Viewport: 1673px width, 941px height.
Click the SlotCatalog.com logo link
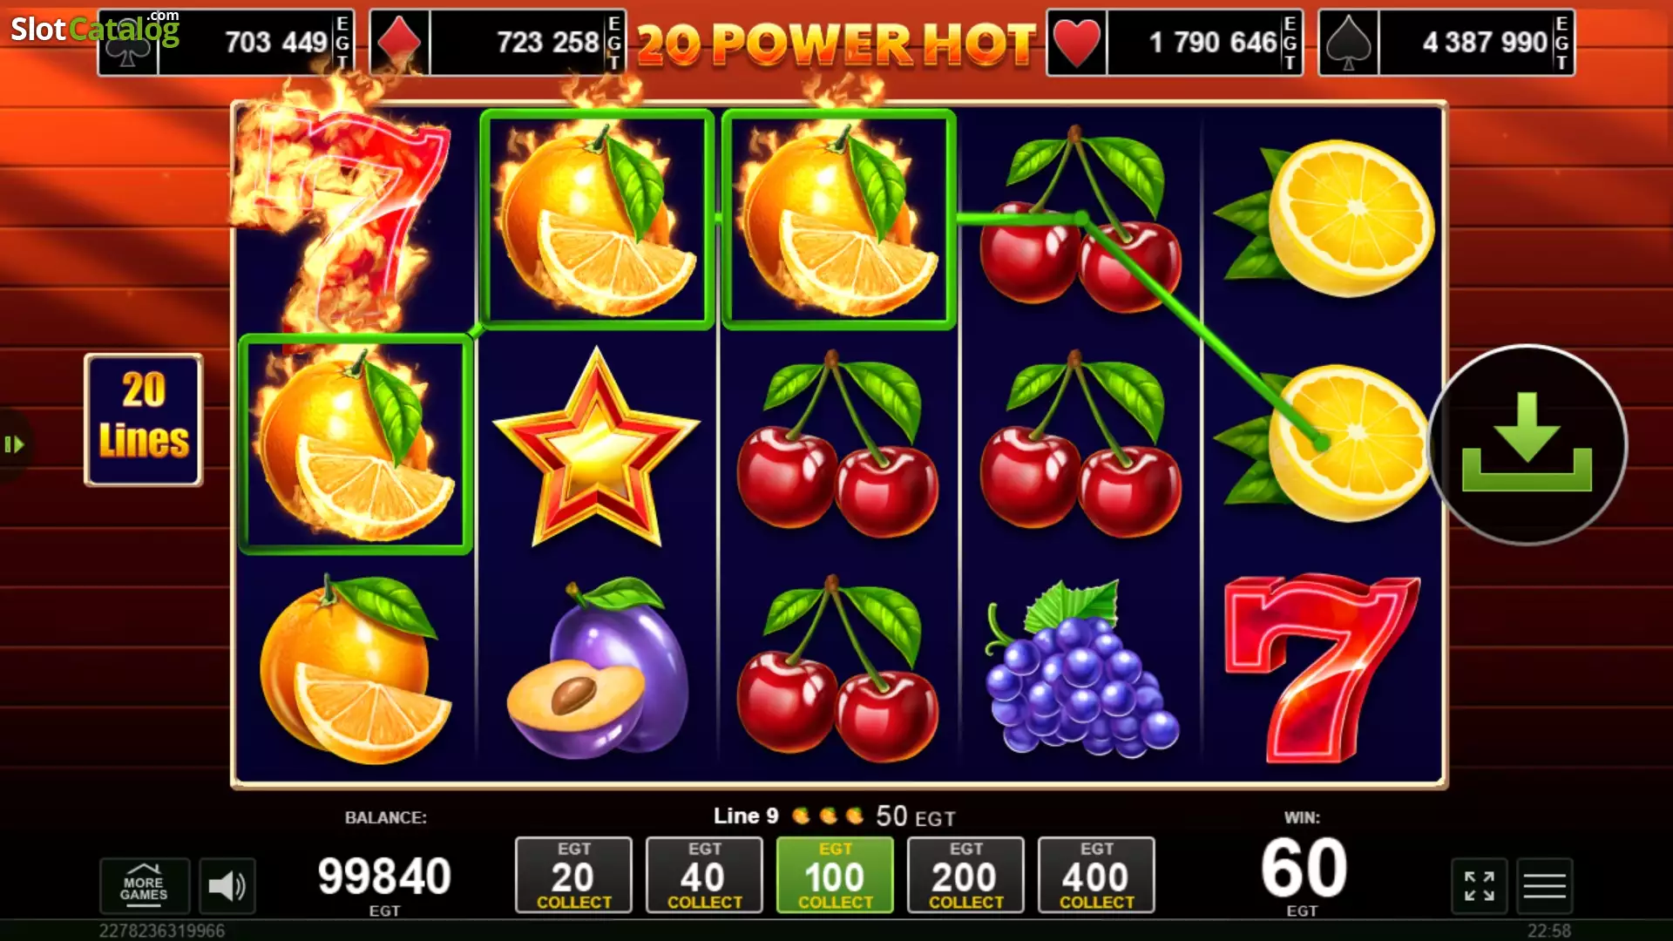pos(95,28)
